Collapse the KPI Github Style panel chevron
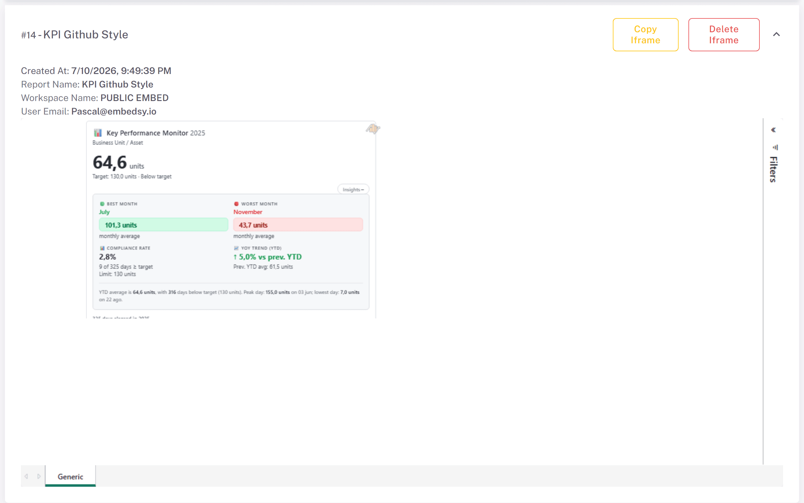Image resolution: width=804 pixels, height=503 pixels. 776,34
